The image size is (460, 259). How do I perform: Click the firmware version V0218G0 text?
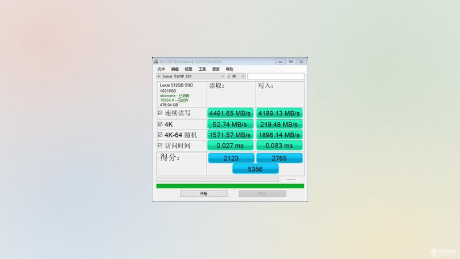[168, 91]
